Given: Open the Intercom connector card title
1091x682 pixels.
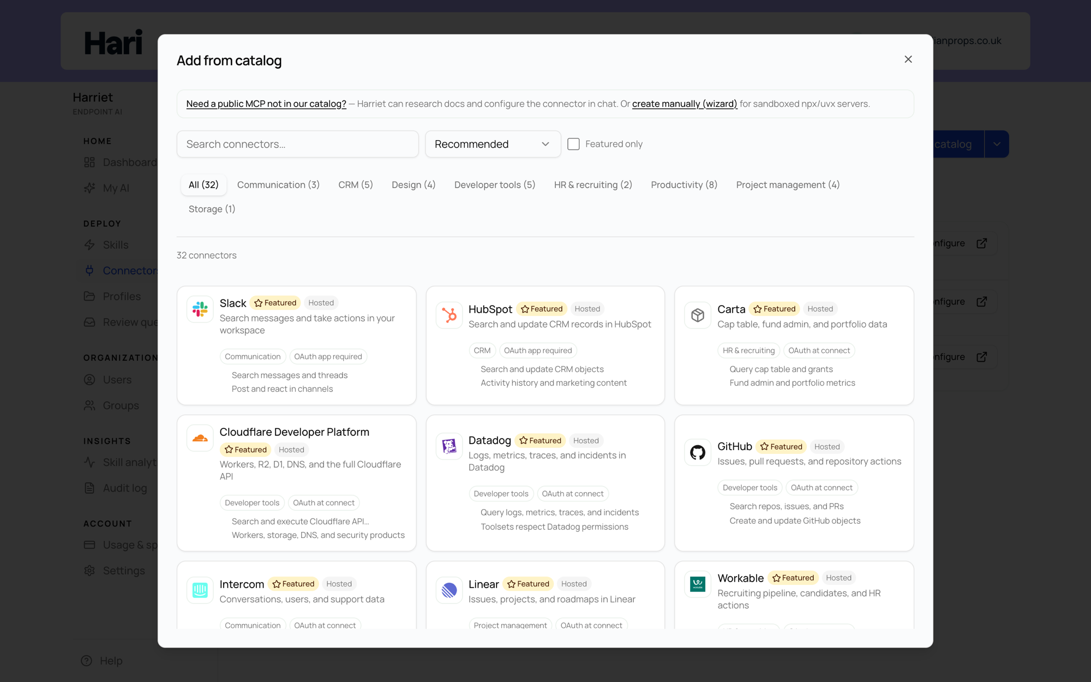Looking at the screenshot, I should click(242, 584).
